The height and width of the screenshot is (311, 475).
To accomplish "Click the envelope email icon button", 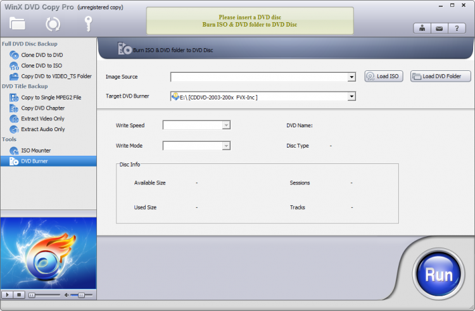I will [x=440, y=29].
